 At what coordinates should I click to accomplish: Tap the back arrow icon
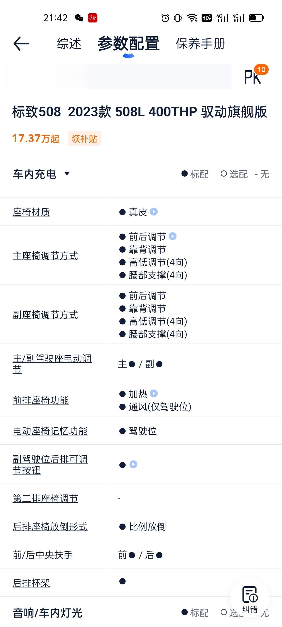click(x=21, y=43)
